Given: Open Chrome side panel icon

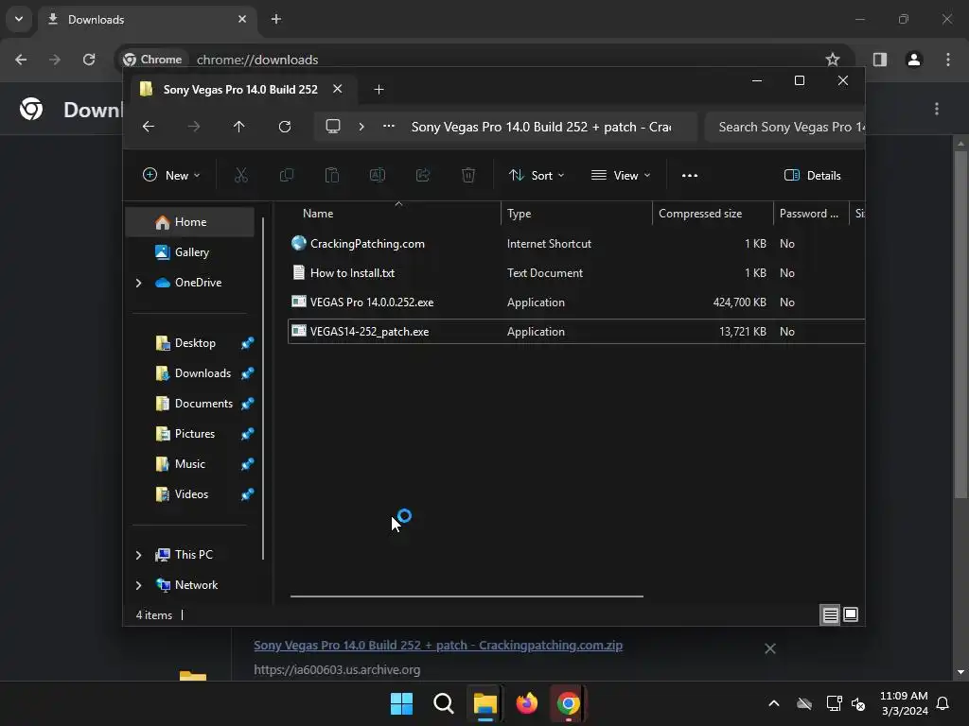Looking at the screenshot, I should pos(880,60).
